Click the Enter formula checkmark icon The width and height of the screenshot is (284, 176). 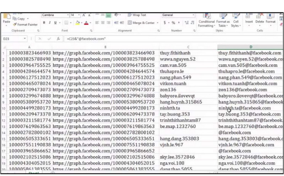point(49,39)
